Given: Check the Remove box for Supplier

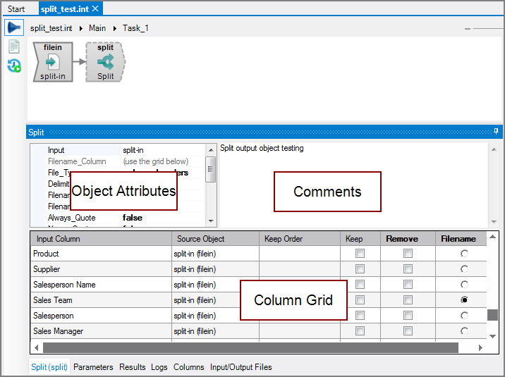Looking at the screenshot, I should point(408,269).
